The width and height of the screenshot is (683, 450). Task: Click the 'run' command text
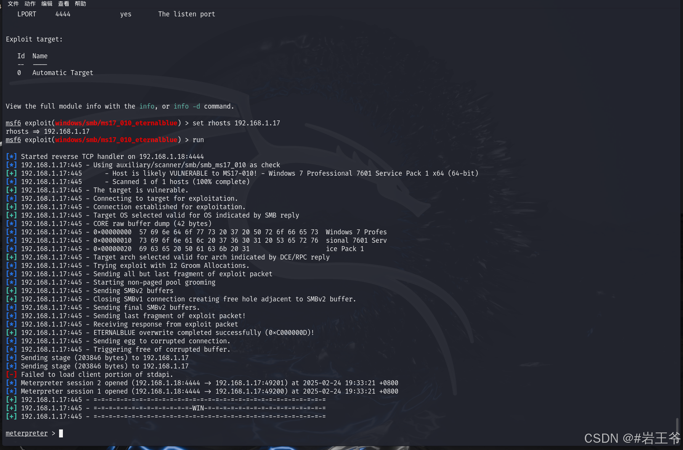[198, 140]
